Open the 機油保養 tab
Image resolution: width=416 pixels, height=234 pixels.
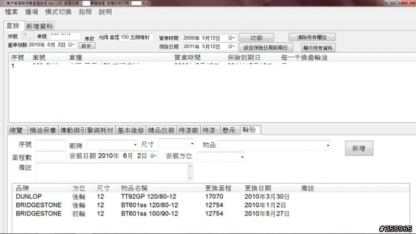pos(43,130)
